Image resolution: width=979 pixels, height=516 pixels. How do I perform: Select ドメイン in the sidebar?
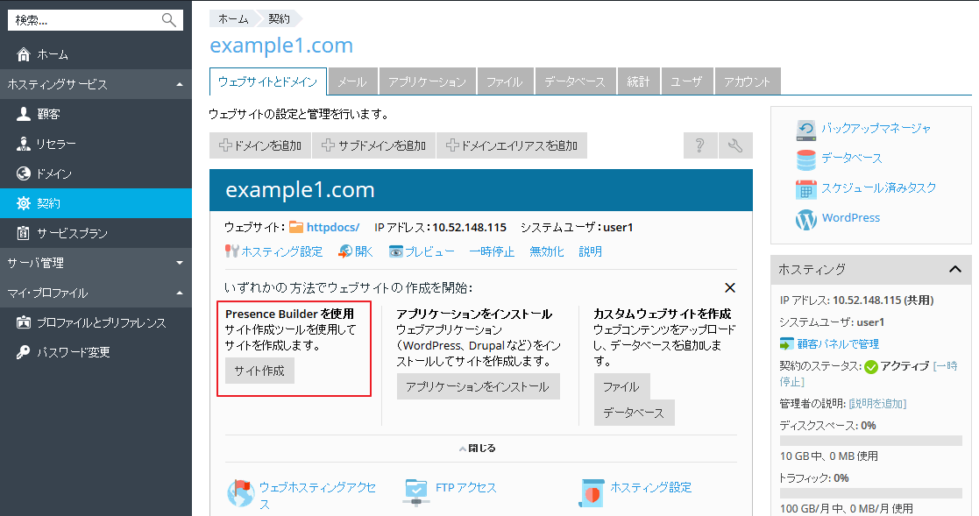(x=54, y=173)
